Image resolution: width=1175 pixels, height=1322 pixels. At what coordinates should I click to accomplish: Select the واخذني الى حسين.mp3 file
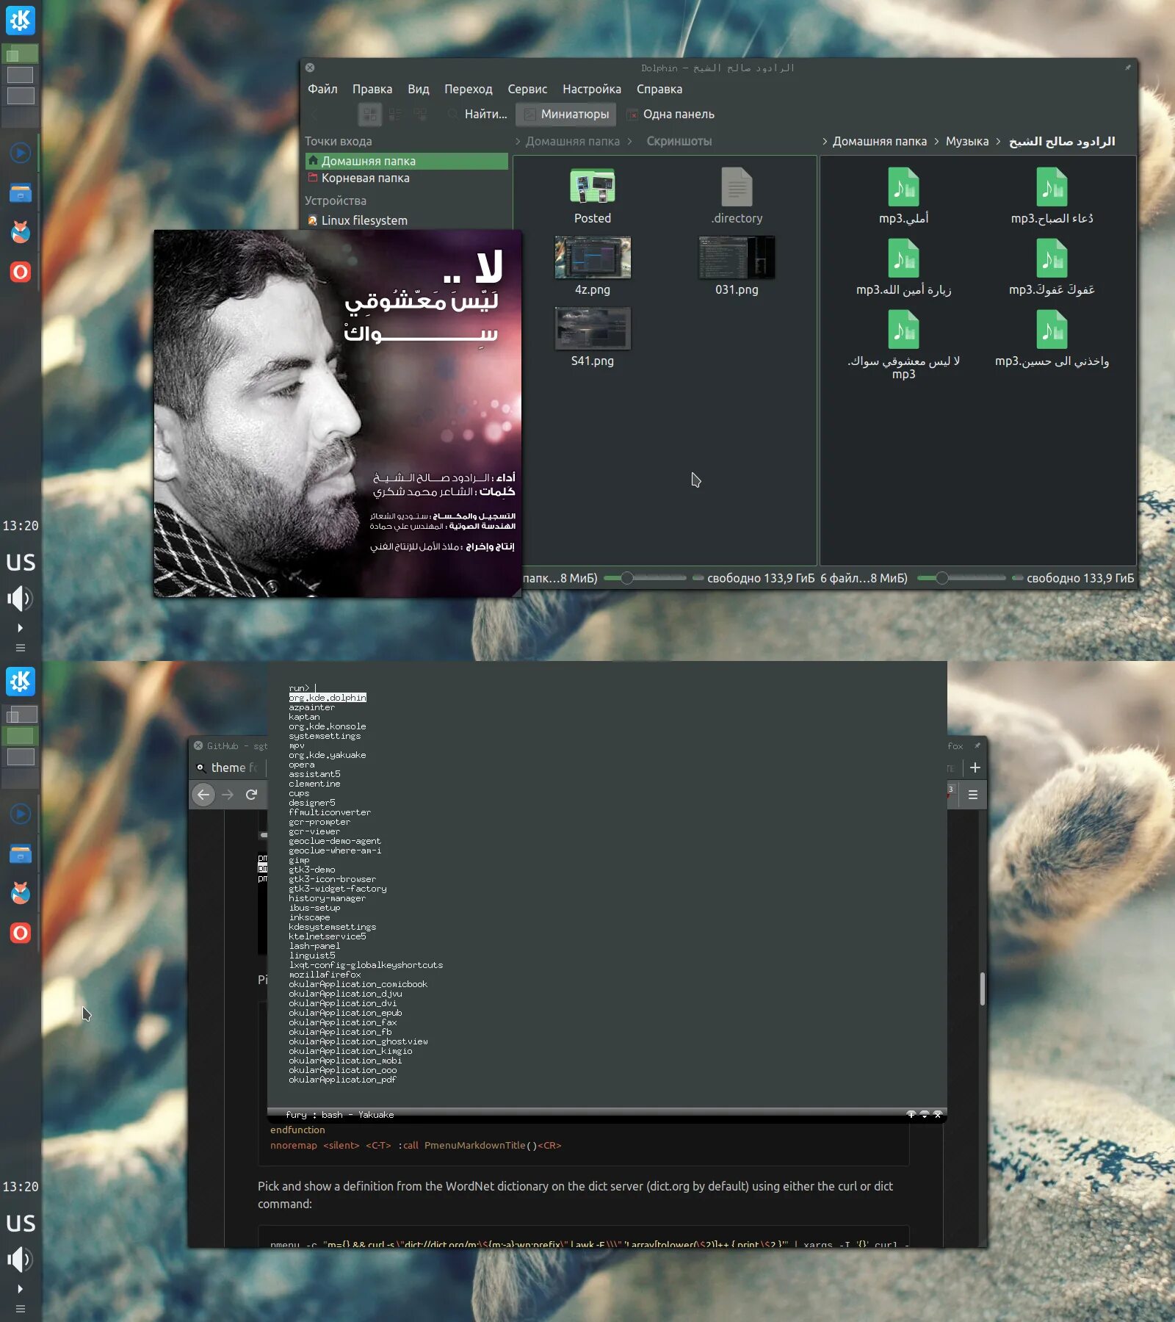1052,339
